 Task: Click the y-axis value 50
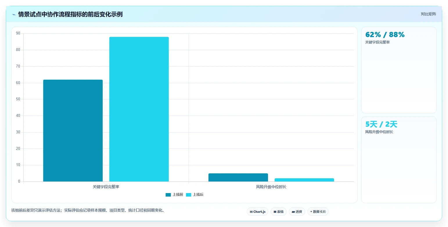point(18,99)
